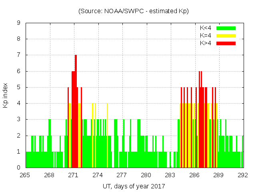Click x-axis tick label 286
Image resolution: width=256 pixels, height=192 pixels.
click(194, 175)
